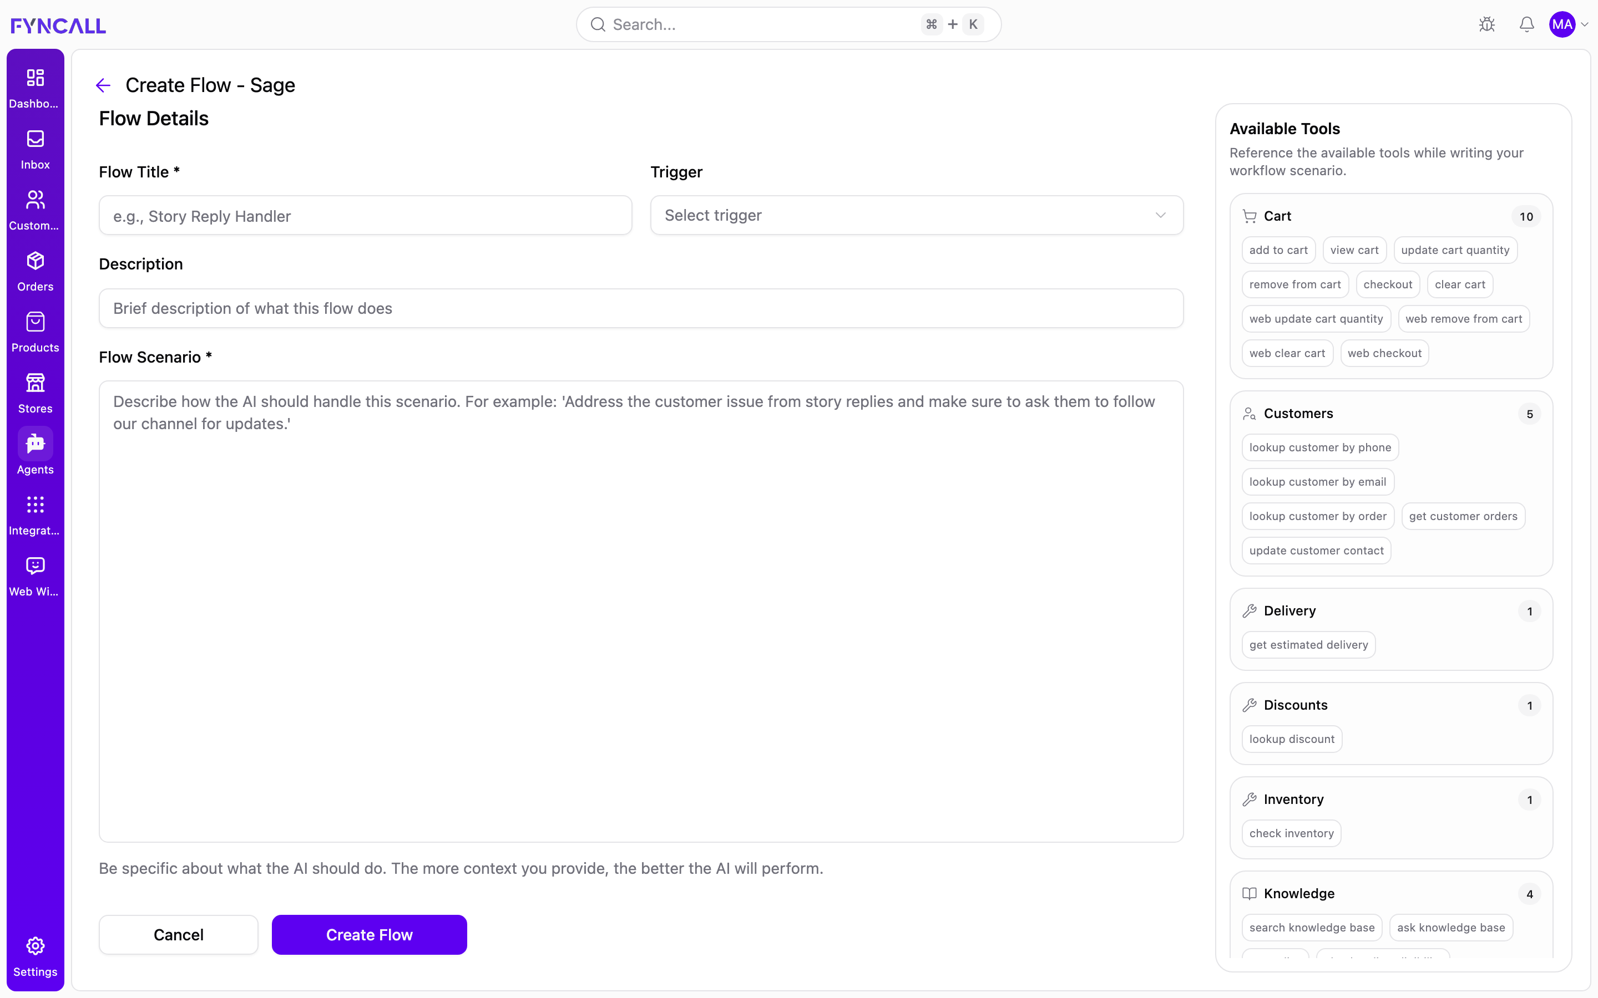1598x998 pixels.
Task: Open the Customers sidebar icon
Action: [35, 200]
